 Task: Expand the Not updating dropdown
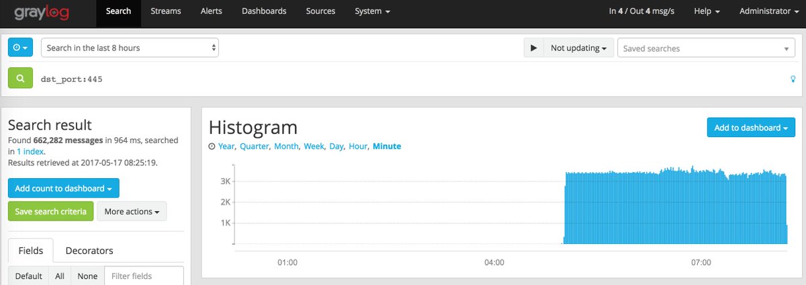[578, 48]
